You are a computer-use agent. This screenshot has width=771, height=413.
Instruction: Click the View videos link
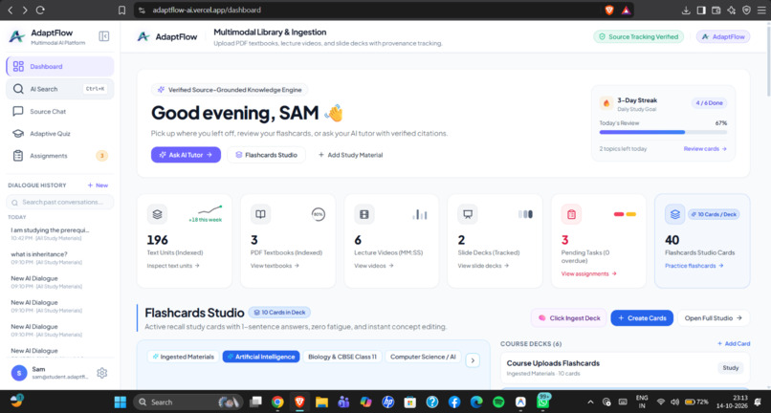coord(374,266)
